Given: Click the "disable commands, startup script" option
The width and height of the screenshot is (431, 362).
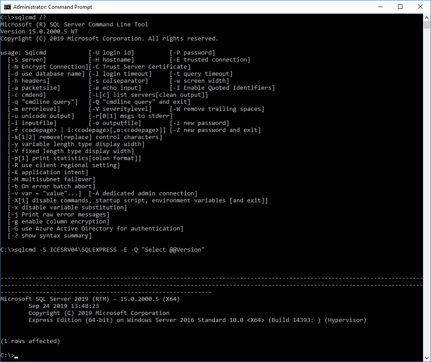Looking at the screenshot, I should 138,201.
